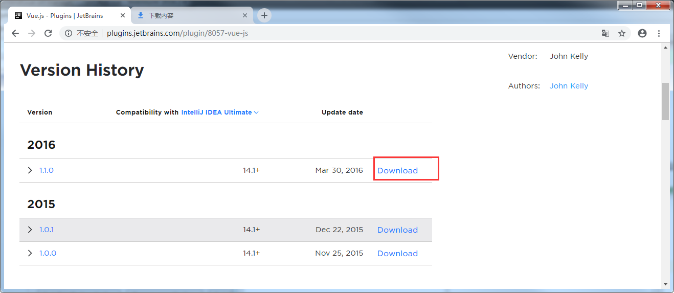Click the 2015 year heading

coord(41,204)
